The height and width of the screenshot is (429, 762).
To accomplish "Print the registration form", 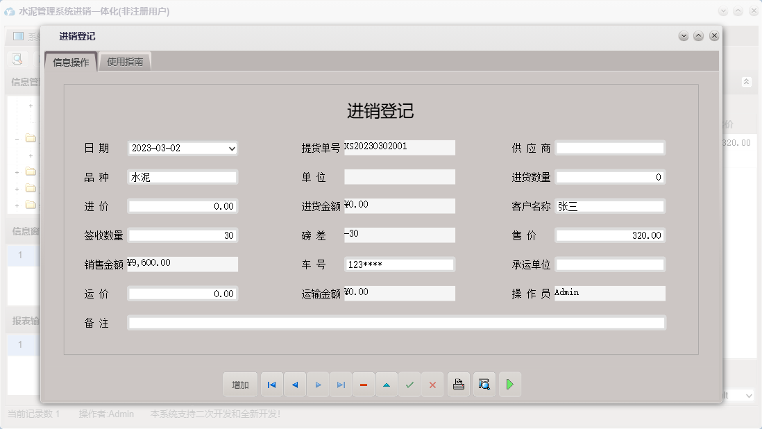I will click(x=458, y=384).
